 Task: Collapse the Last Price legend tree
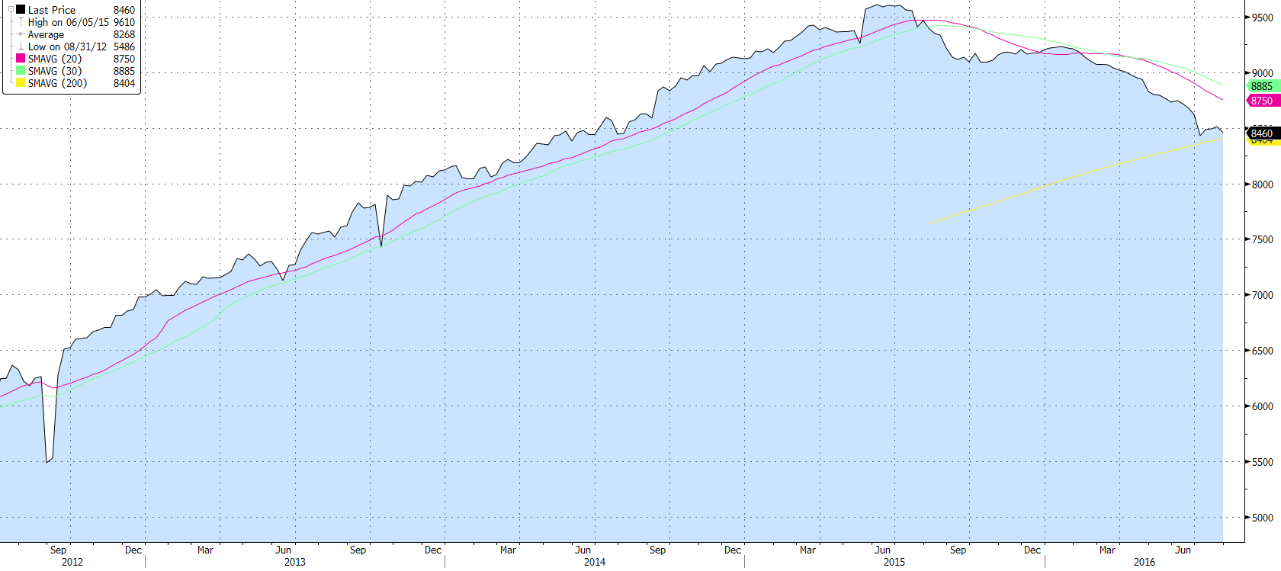point(11,10)
